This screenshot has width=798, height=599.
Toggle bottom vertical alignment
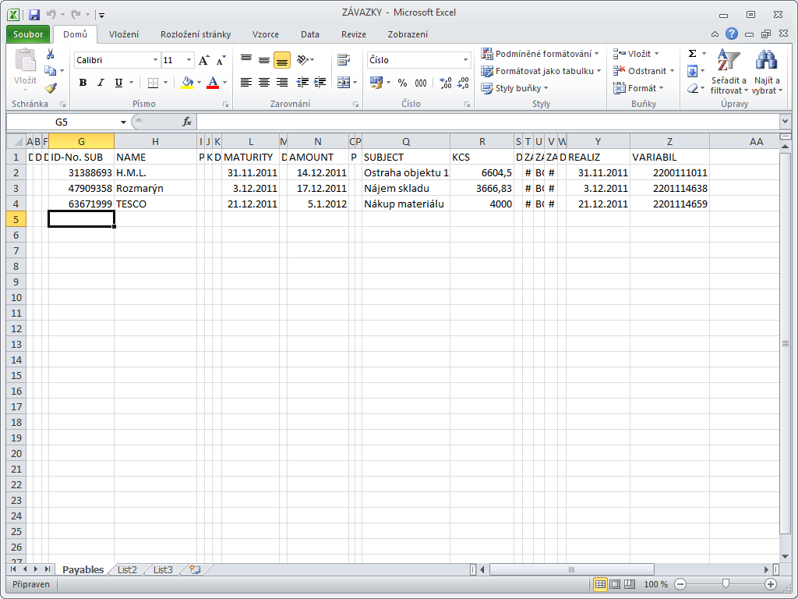click(x=282, y=60)
